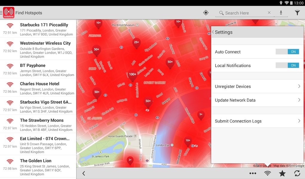
Task: Check battery icon in status bar
Action: (291, 3)
